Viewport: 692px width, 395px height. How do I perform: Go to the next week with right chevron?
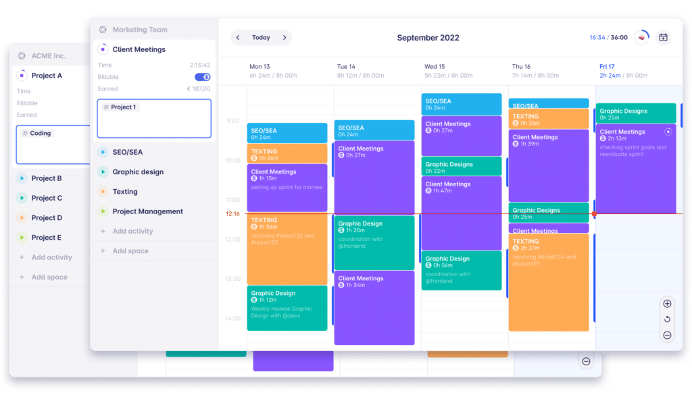[x=285, y=38]
